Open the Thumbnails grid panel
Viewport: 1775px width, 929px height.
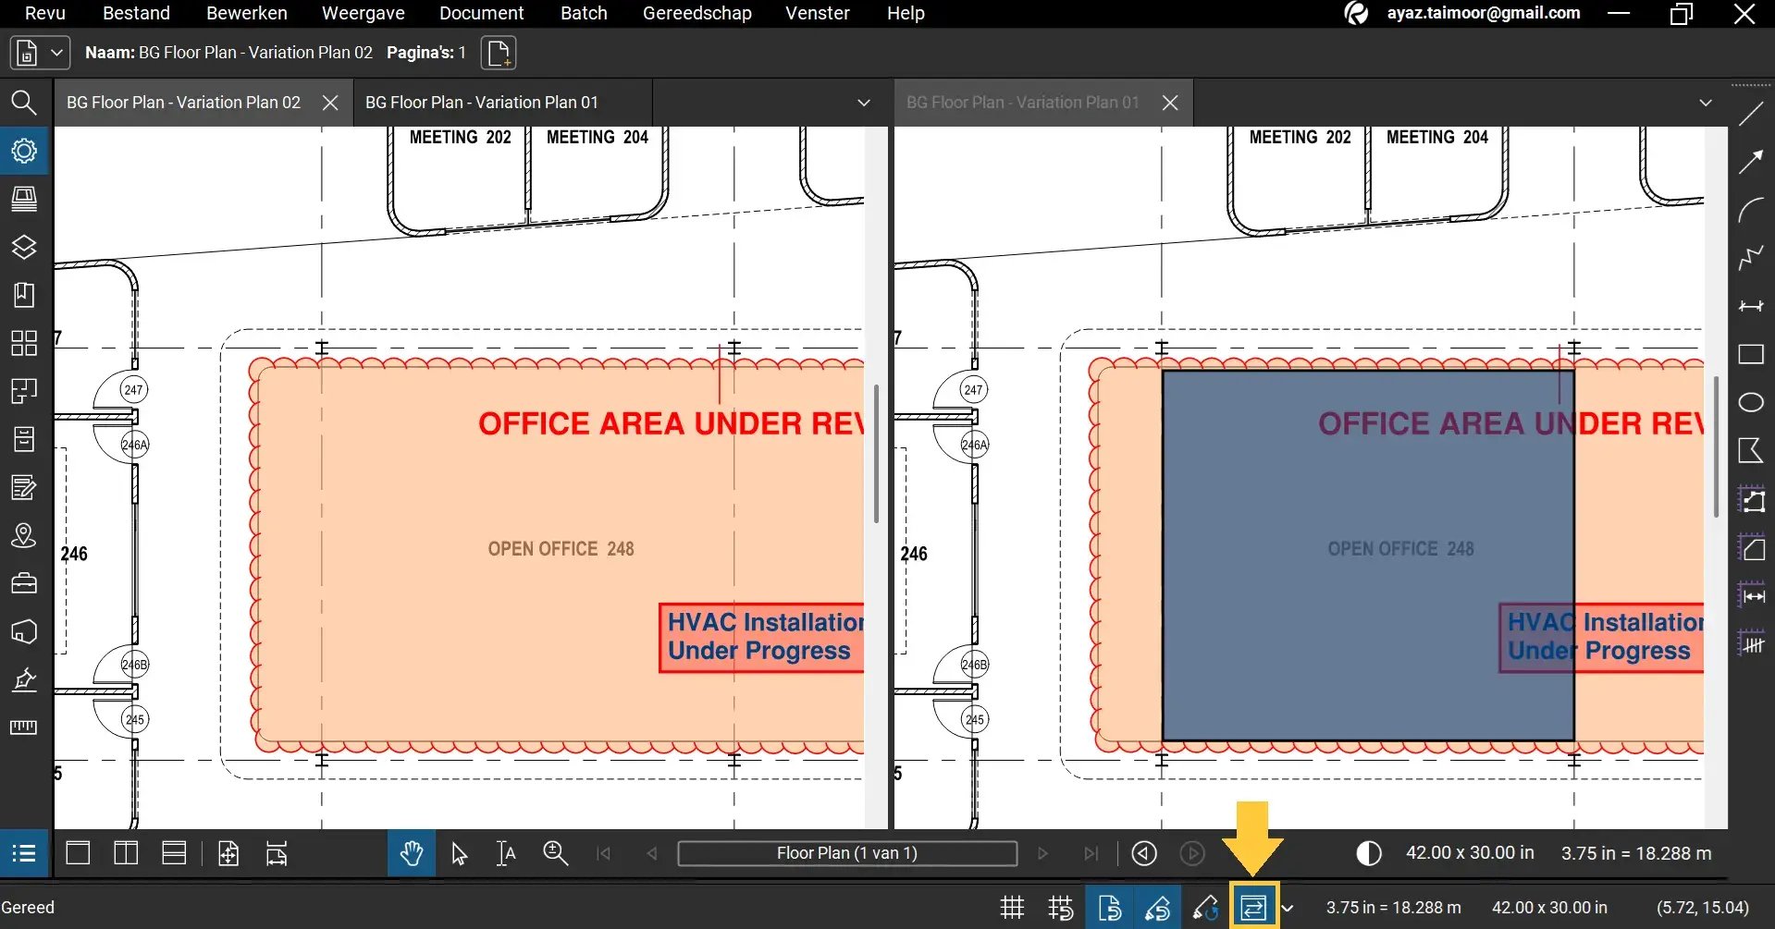[x=24, y=343]
